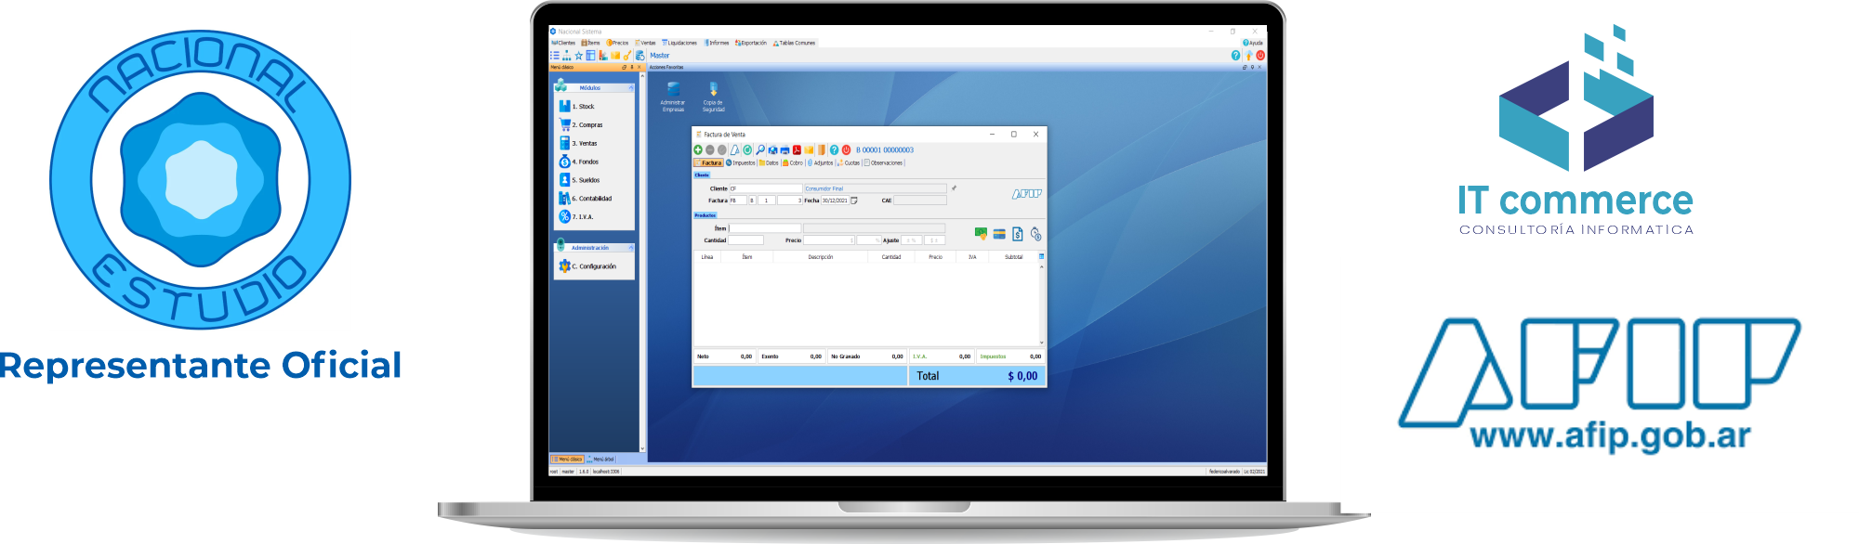This screenshot has width=1859, height=544.
Task: Toggle the pin beside the Consumidor Final field
Action: [954, 188]
